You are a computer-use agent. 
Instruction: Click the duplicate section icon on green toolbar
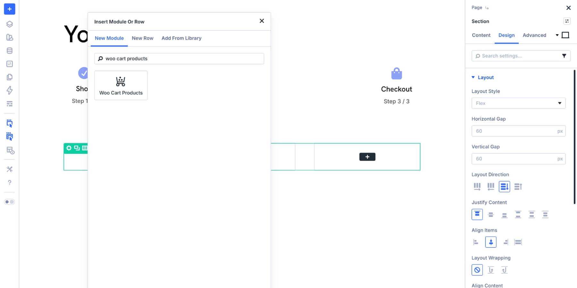pyautogui.click(x=77, y=148)
